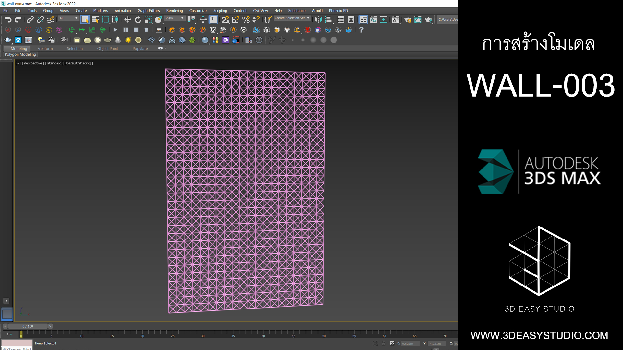Click the Select by Name icon

pos(95,20)
